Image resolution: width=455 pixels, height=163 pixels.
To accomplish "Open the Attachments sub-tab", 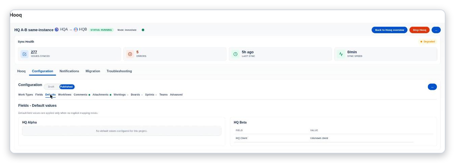I will point(100,95).
